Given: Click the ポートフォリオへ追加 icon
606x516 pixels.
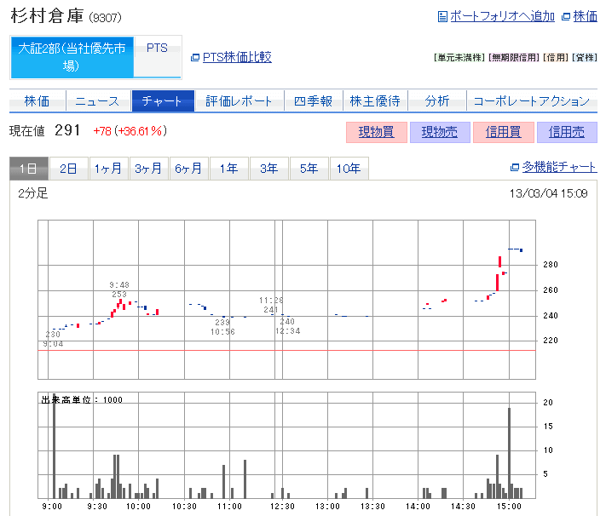Looking at the screenshot, I should click(x=442, y=16).
